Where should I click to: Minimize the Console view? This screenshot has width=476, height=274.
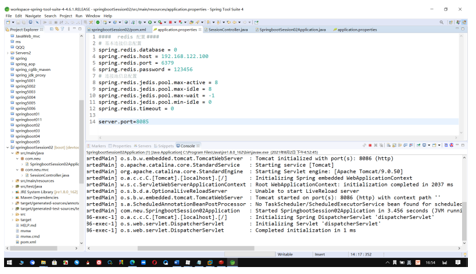click(457, 145)
